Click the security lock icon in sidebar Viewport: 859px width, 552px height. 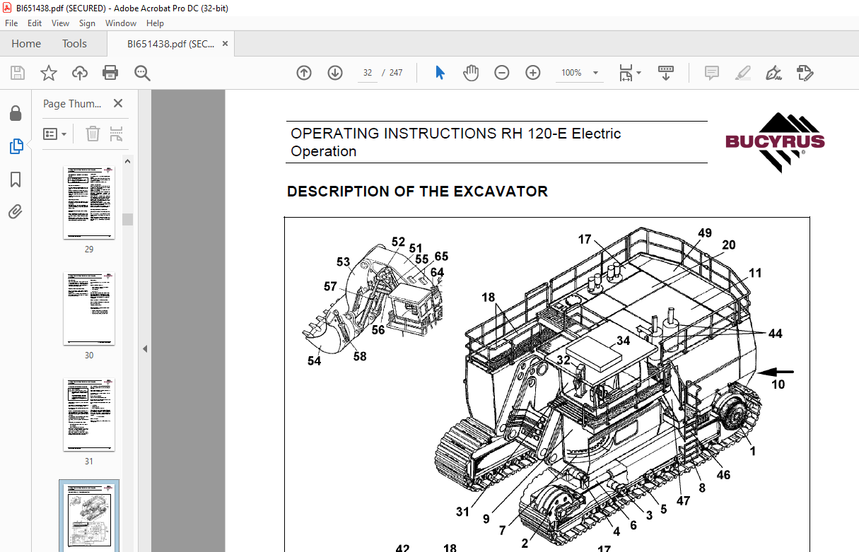(x=16, y=113)
